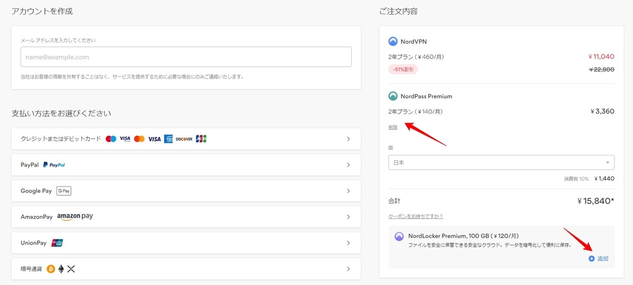Click the Discover card logo
The image size is (633, 285).
[184, 139]
